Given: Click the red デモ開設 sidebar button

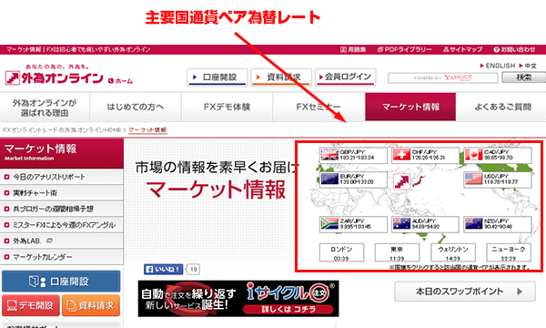Looking at the screenshot, I should 31,306.
